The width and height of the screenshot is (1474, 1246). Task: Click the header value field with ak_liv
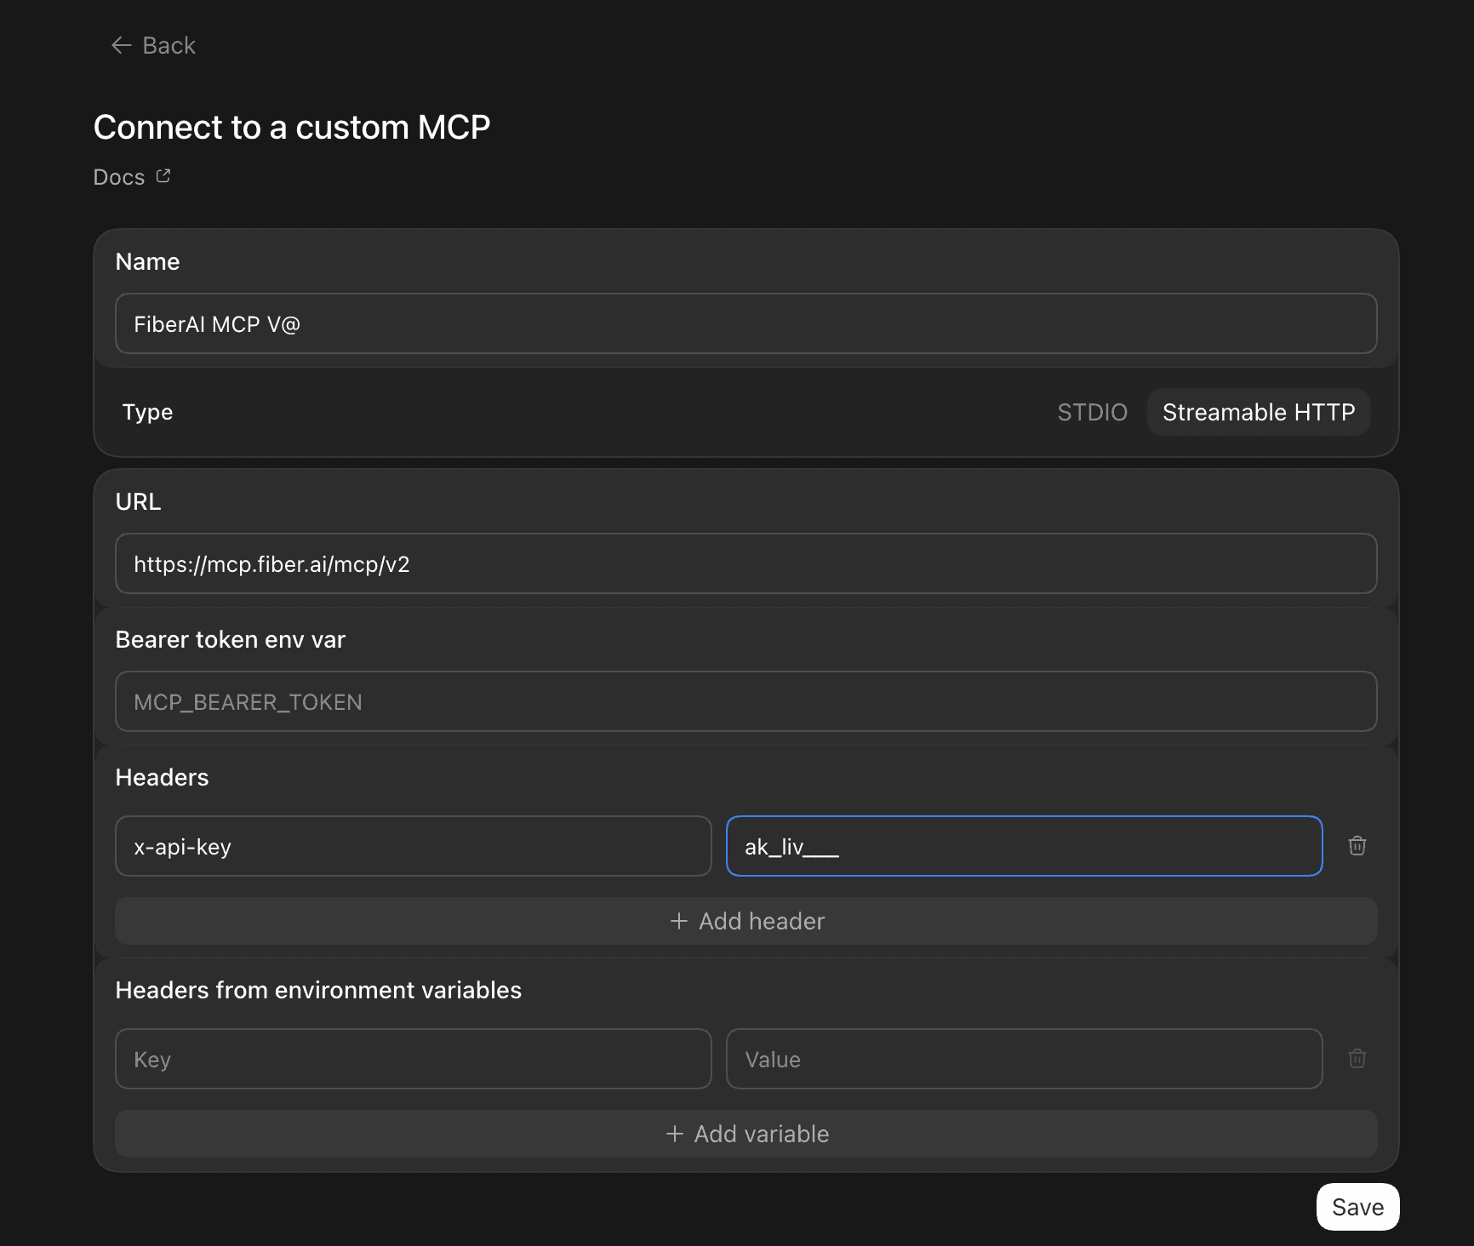[x=1025, y=846]
